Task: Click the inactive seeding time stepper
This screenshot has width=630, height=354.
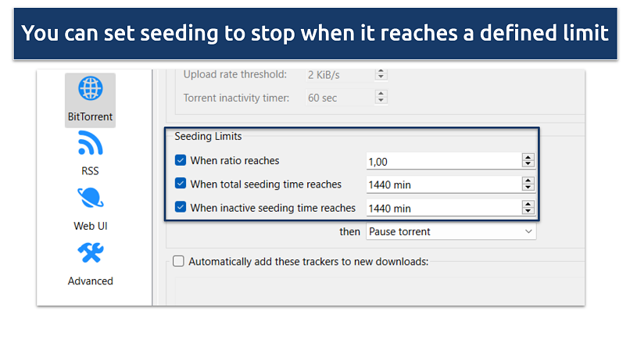Action: pos(528,208)
